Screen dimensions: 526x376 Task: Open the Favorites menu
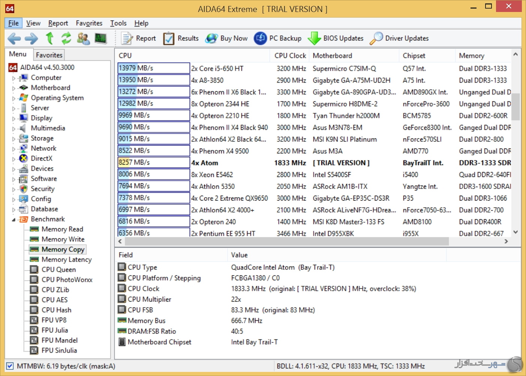pos(89,23)
